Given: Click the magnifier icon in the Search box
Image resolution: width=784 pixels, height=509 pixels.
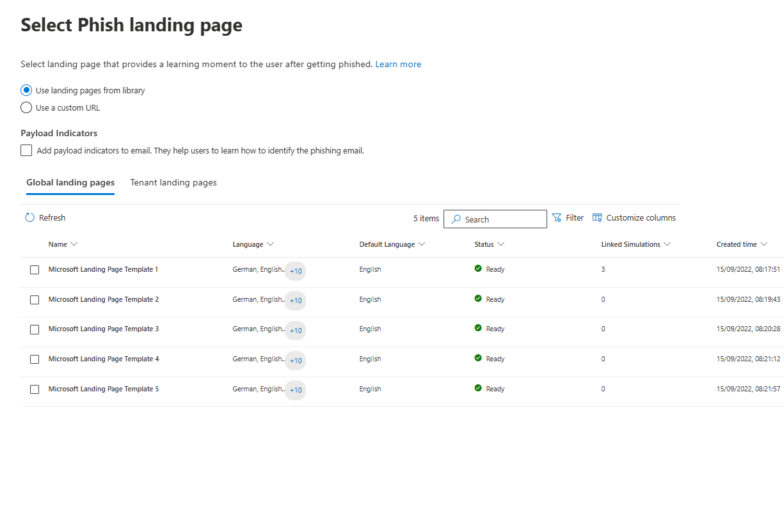Looking at the screenshot, I should 456,219.
